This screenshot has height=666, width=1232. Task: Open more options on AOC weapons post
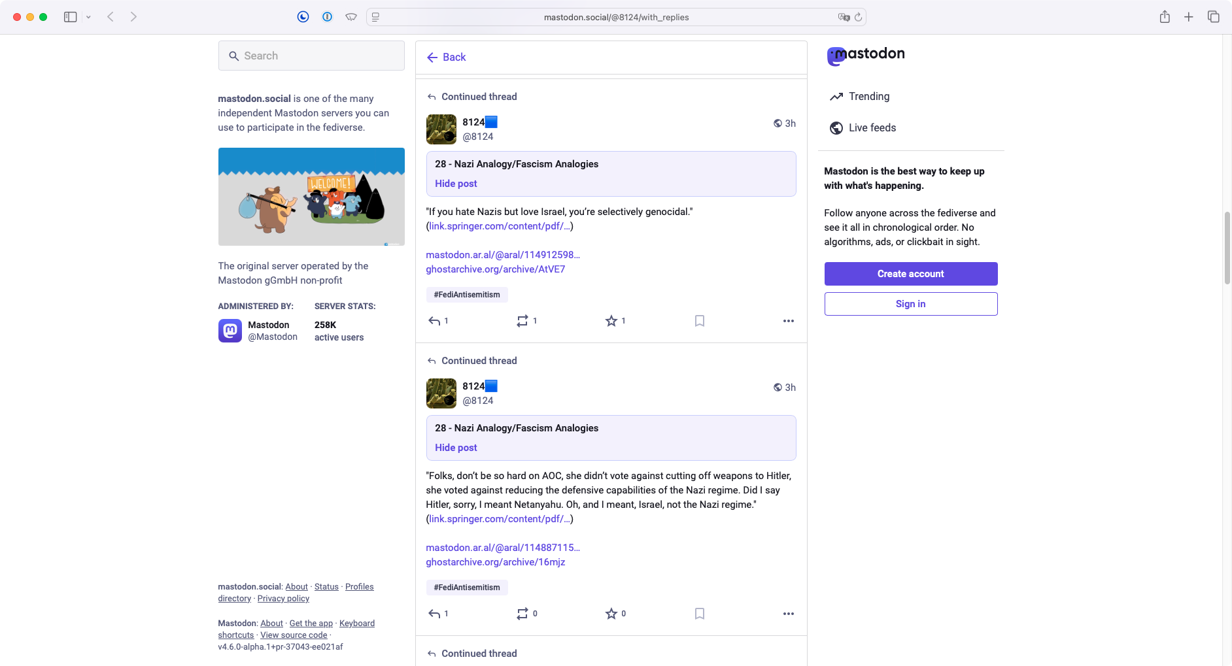[x=789, y=614]
